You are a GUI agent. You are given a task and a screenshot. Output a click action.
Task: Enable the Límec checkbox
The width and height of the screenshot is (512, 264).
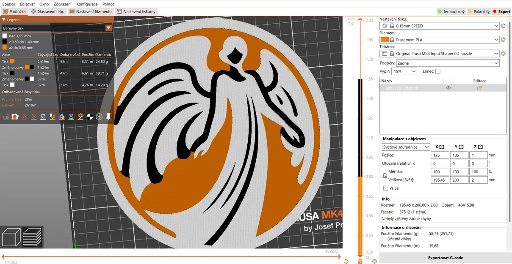[x=438, y=71]
